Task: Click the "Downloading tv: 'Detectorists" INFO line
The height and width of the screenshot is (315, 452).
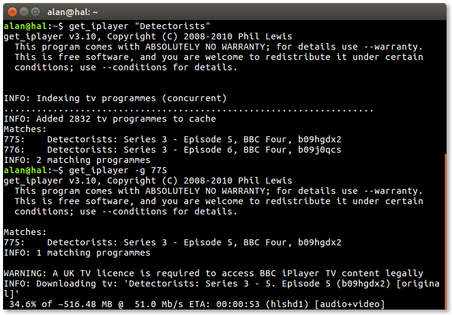Action: click(x=212, y=283)
